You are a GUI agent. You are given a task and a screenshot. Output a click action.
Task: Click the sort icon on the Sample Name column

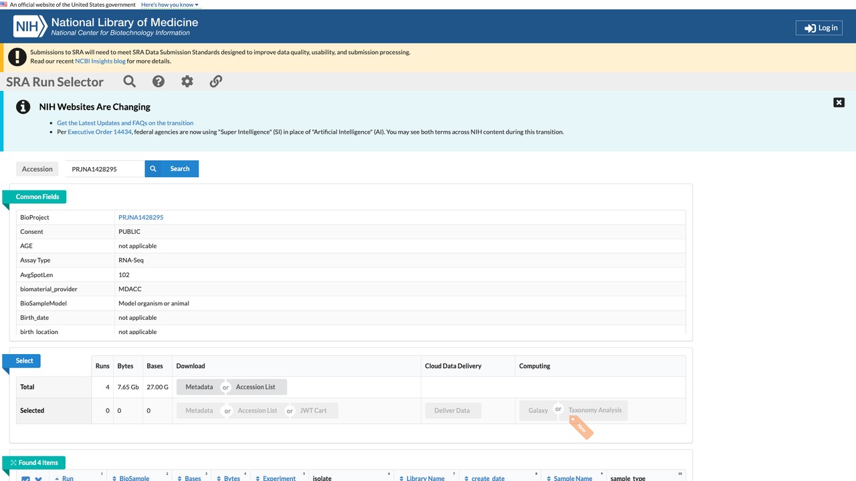548,478
